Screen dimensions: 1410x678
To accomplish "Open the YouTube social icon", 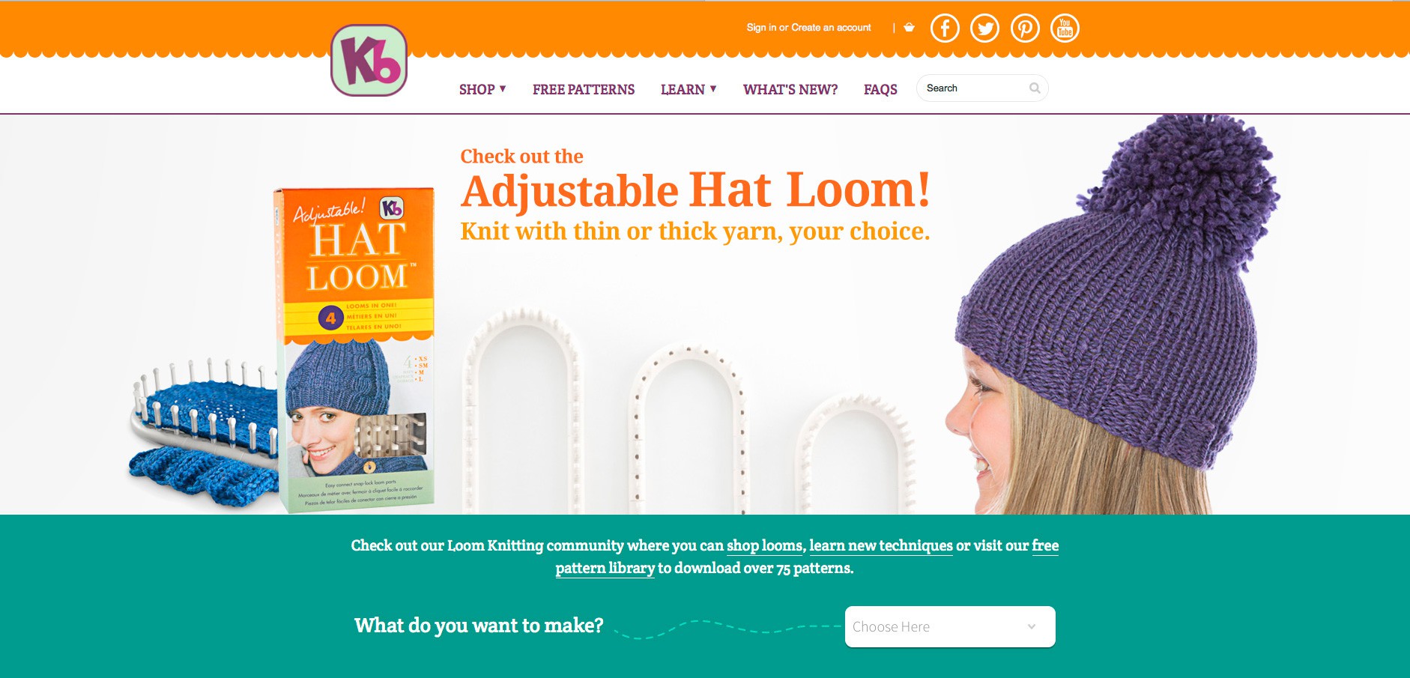I will (x=1065, y=28).
